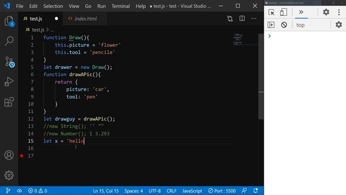Viewport: 346px width, 195px height.
Task: Open changes compare icon in editor toolbar
Action: tap(230, 18)
